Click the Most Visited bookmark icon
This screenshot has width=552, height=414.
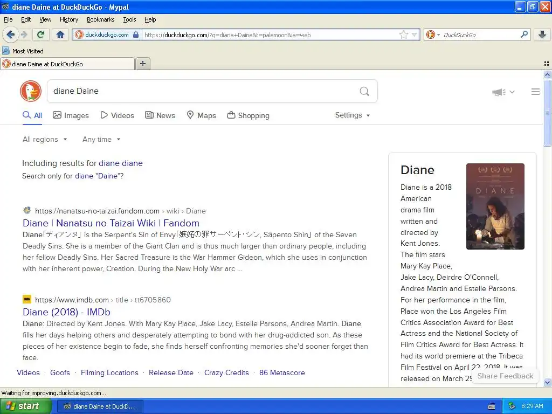[x=5, y=51]
